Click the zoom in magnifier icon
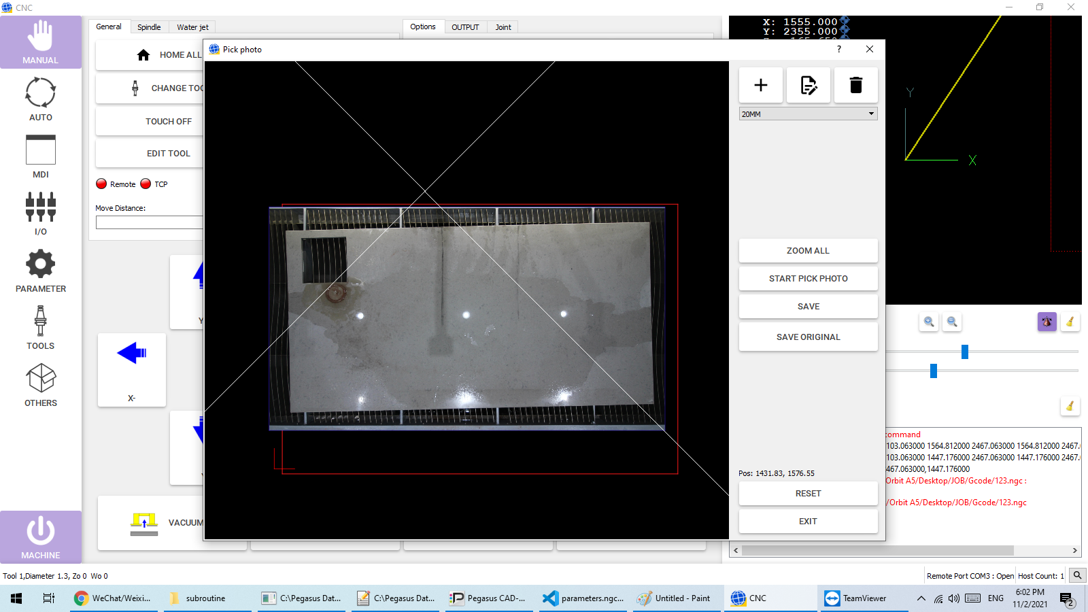 tap(929, 322)
